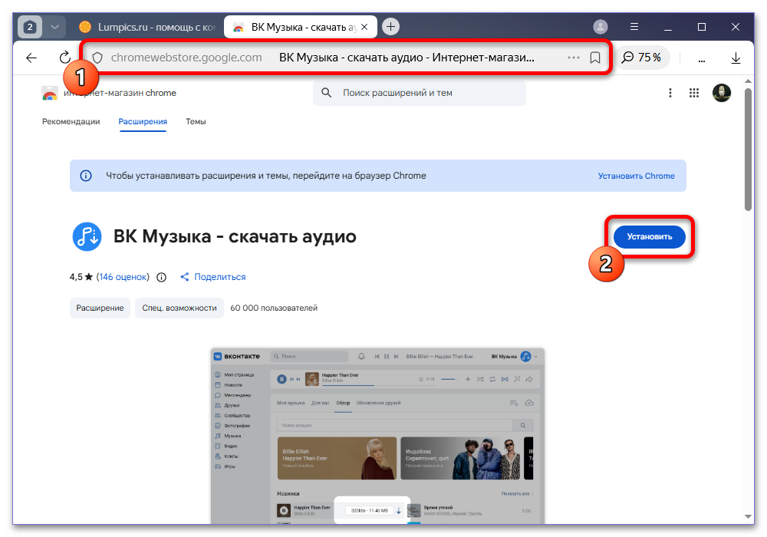Image resolution: width=767 pixels, height=537 pixels.
Task: Open the browser downloads panel
Action: pyautogui.click(x=736, y=58)
